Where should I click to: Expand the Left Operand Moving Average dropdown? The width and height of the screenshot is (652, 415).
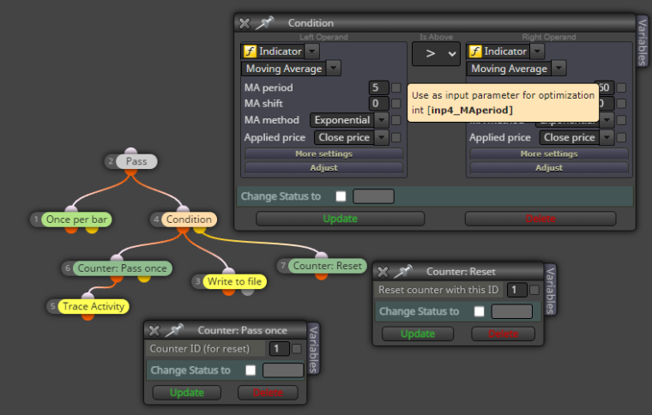pos(334,68)
